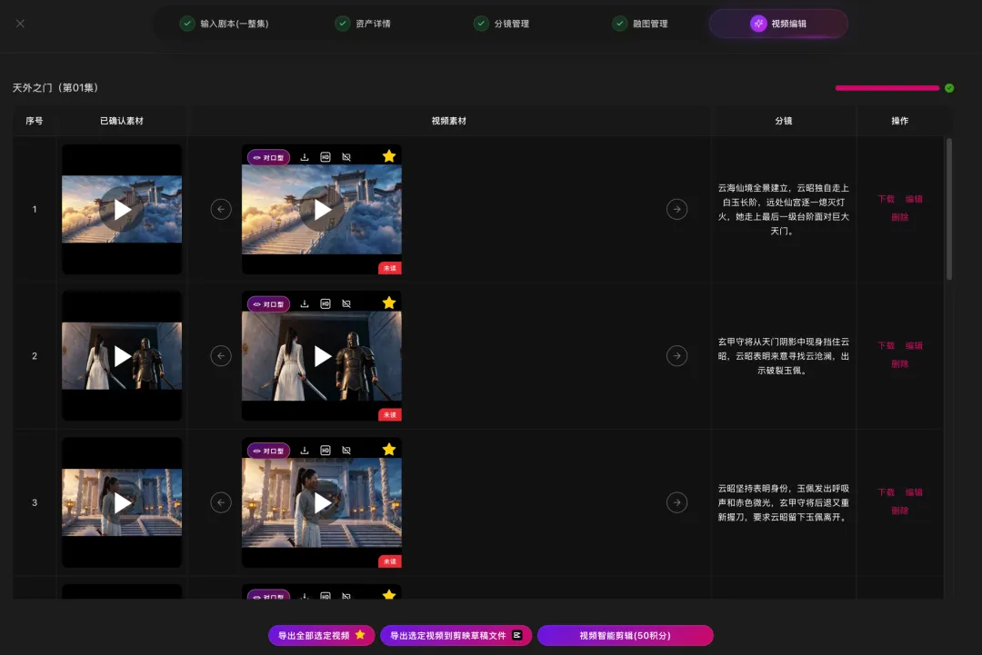Play the row 3 video material clip
Viewport: 982px width, 655px height.
[322, 502]
